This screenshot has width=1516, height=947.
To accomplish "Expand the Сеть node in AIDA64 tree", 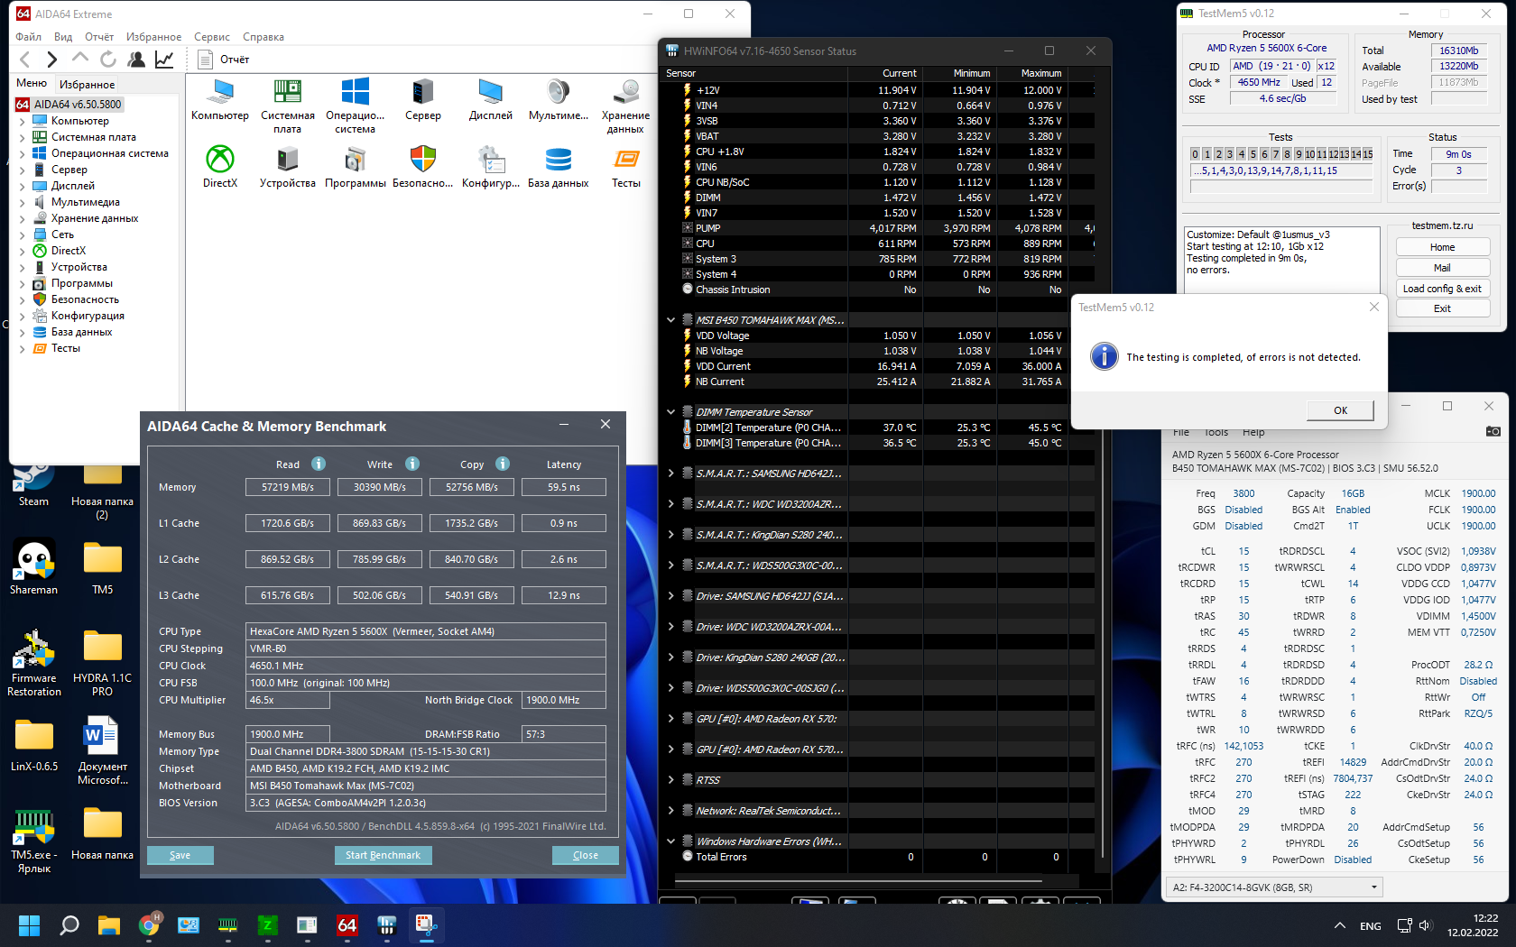I will [x=23, y=234].
